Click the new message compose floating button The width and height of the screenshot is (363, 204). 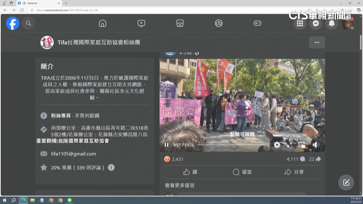(346, 183)
